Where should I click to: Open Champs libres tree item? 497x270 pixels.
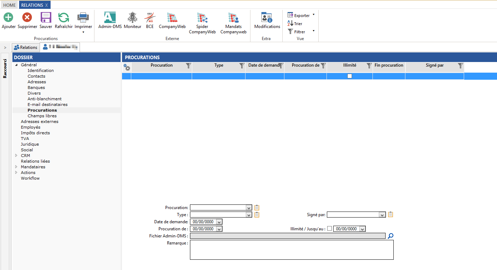click(x=42, y=116)
